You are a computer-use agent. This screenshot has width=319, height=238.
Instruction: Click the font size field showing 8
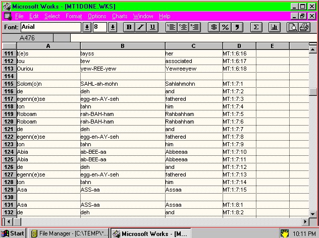coord(100,27)
